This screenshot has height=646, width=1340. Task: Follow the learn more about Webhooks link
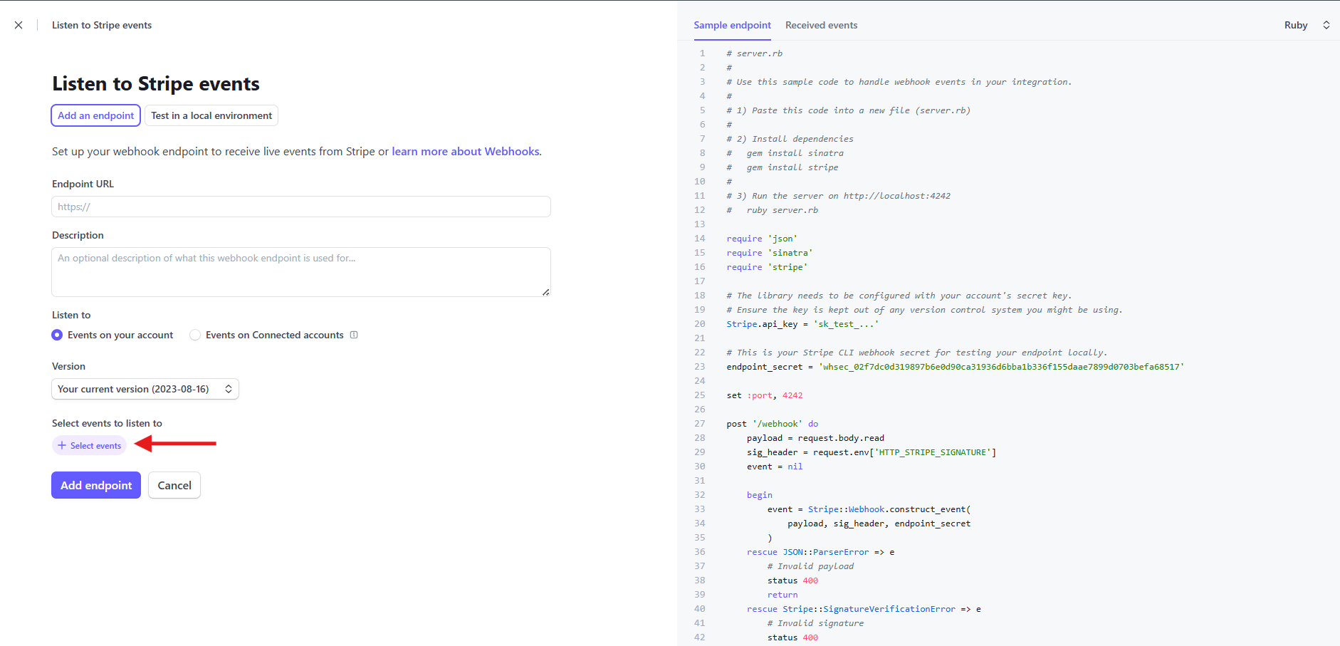tap(465, 152)
